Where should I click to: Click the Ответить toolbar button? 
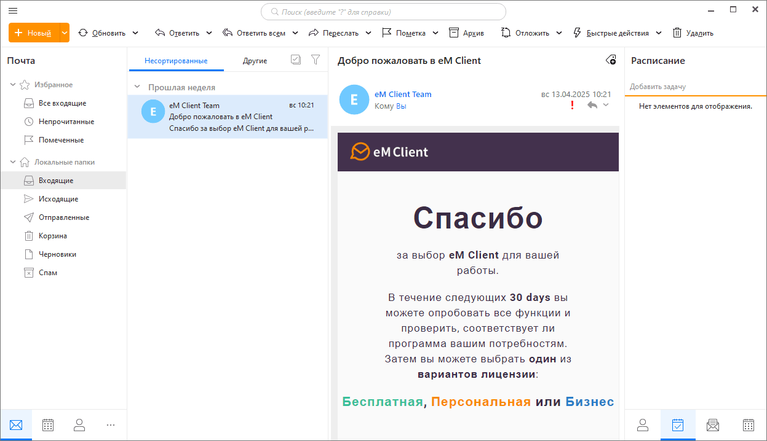[177, 33]
